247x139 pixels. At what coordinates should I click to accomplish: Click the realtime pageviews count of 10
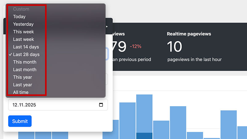coord(174,46)
